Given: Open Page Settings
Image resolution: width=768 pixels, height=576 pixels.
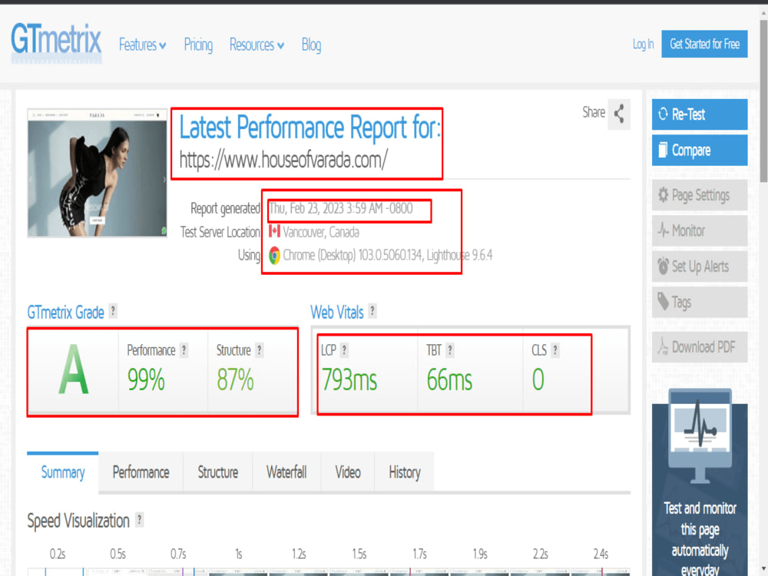Looking at the screenshot, I should 700,195.
